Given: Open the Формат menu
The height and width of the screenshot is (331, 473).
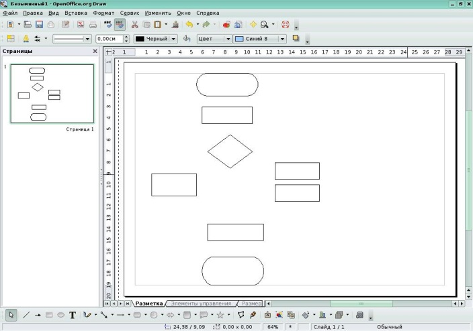Looking at the screenshot, I should click(103, 13).
